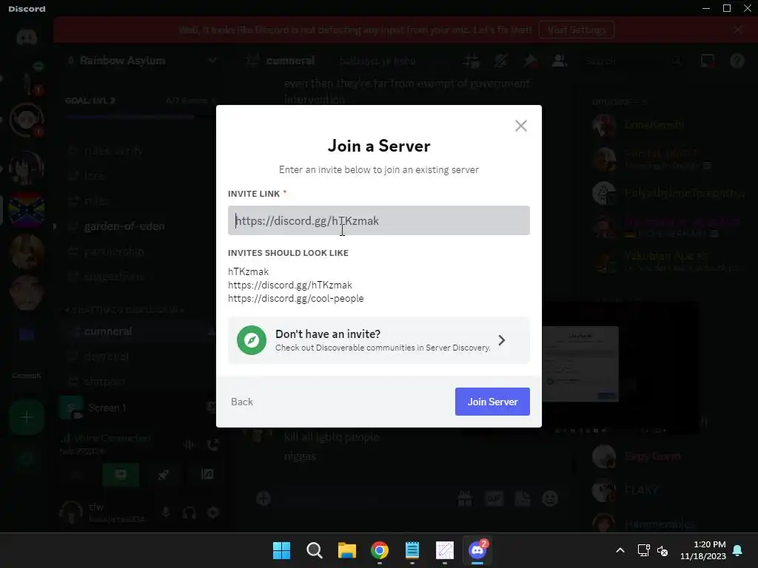Open Google Chrome from taskbar
Image resolution: width=758 pixels, height=568 pixels.
380,550
